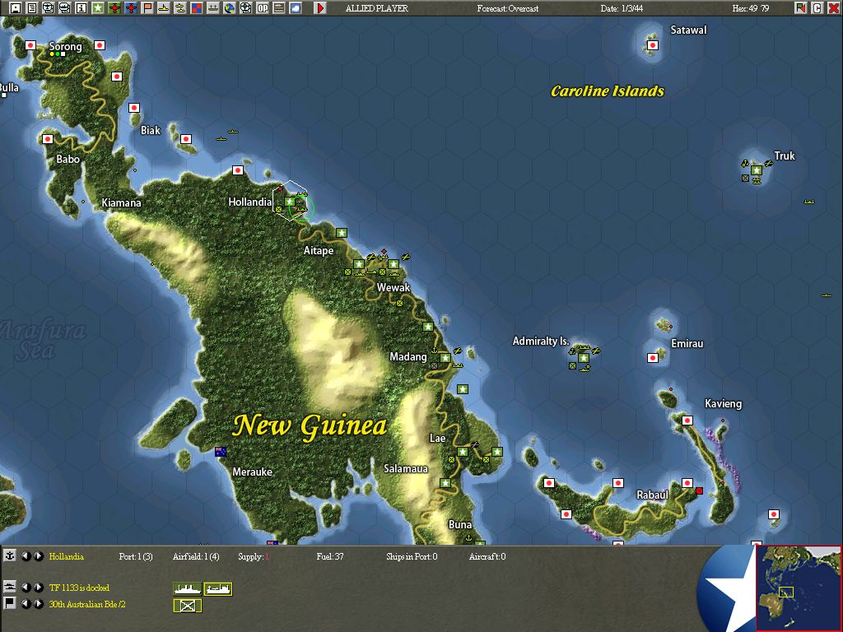Click the flag icon in top-right corner
Viewport: 843px width, 632px height.
click(x=800, y=8)
